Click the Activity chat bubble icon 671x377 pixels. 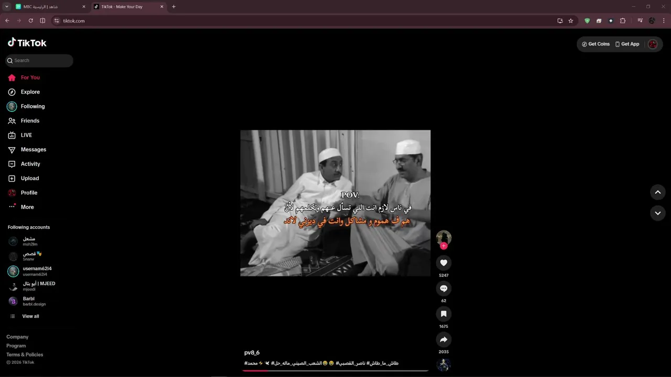[12, 164]
